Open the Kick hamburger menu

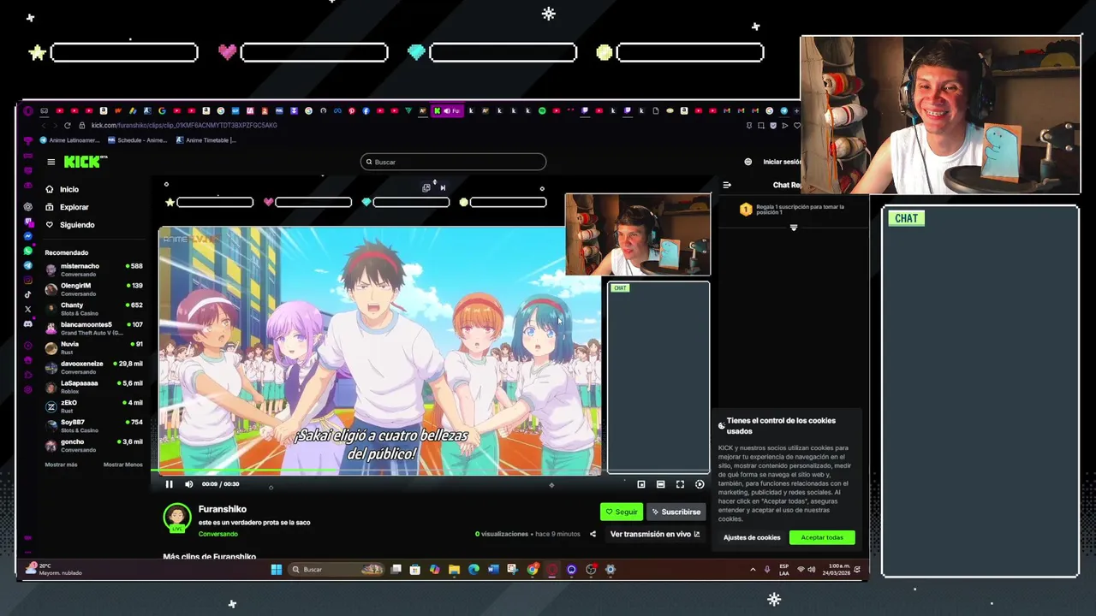pyautogui.click(x=51, y=162)
